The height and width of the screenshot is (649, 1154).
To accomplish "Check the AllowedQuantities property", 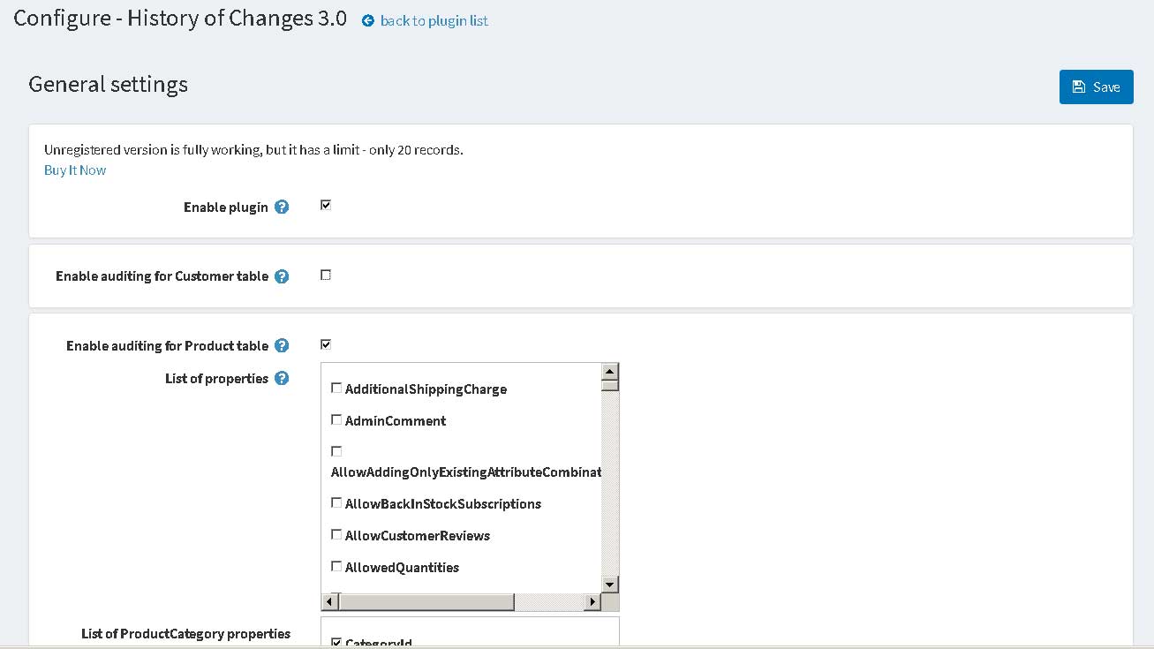I will pos(336,566).
